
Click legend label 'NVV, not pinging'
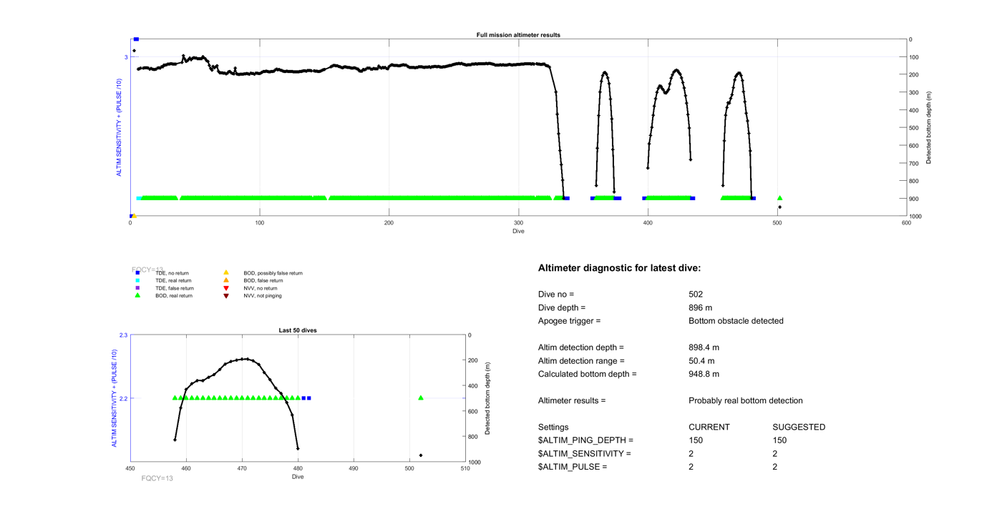click(x=262, y=296)
